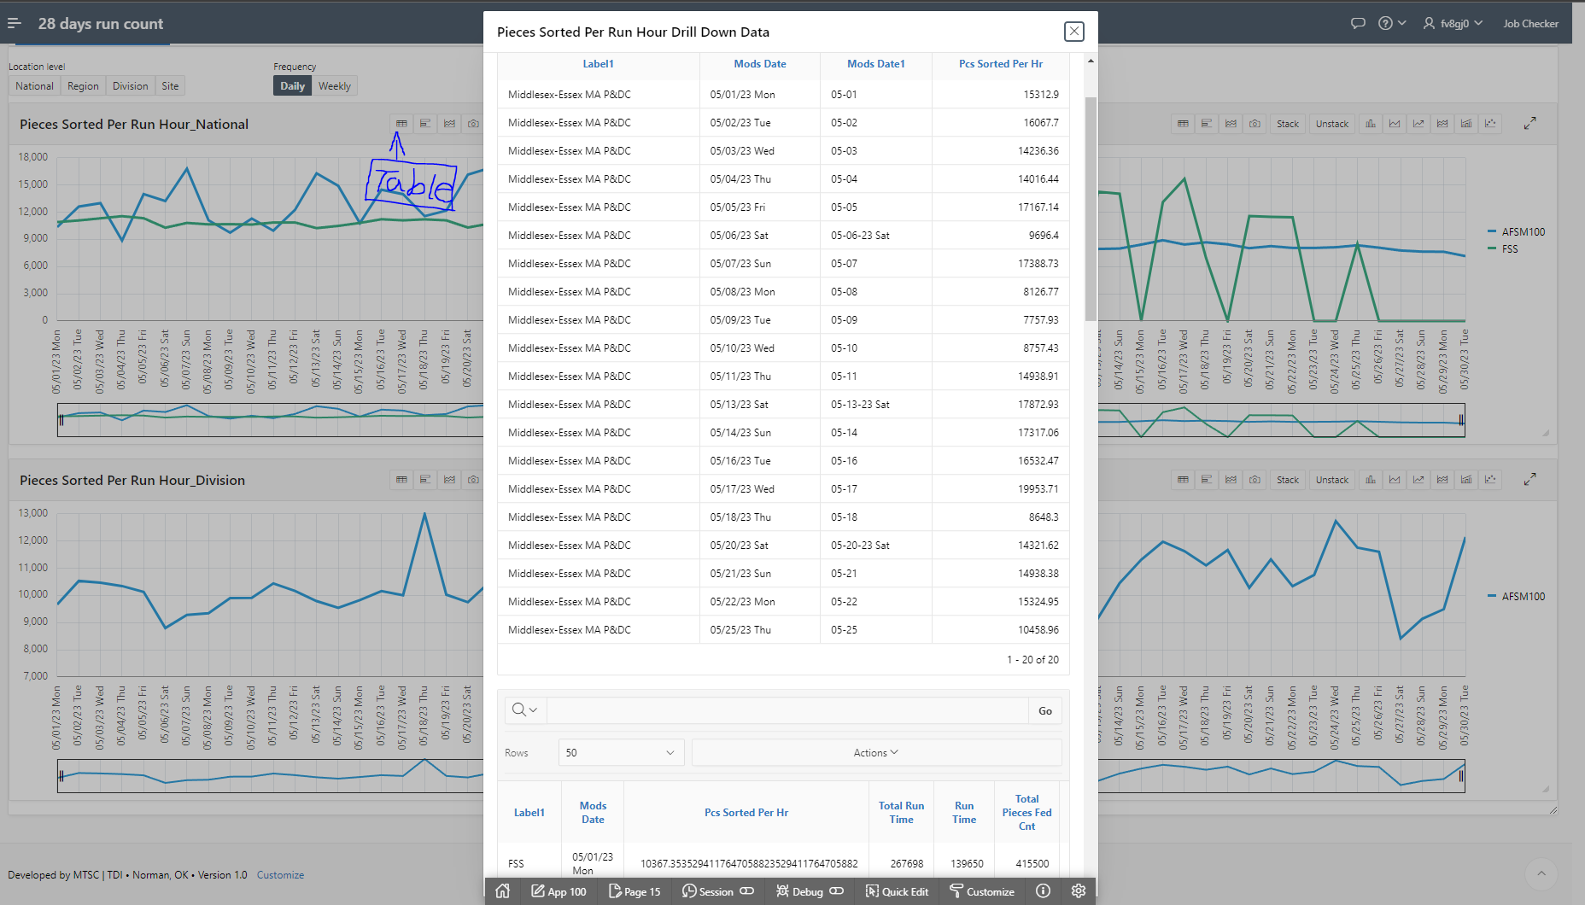Screen dimensions: 1585x905
Task: Open the Rows per page dropdown
Action: 621,752
